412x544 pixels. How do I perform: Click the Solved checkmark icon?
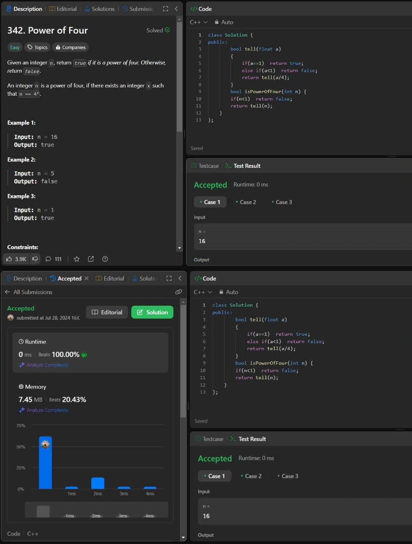tap(167, 30)
